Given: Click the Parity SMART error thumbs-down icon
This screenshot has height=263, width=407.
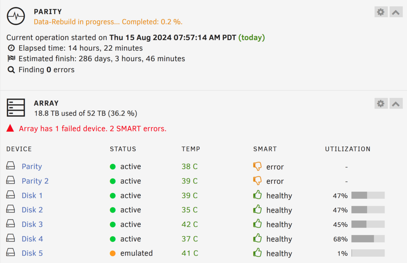Looking at the screenshot, I should (x=257, y=167).
